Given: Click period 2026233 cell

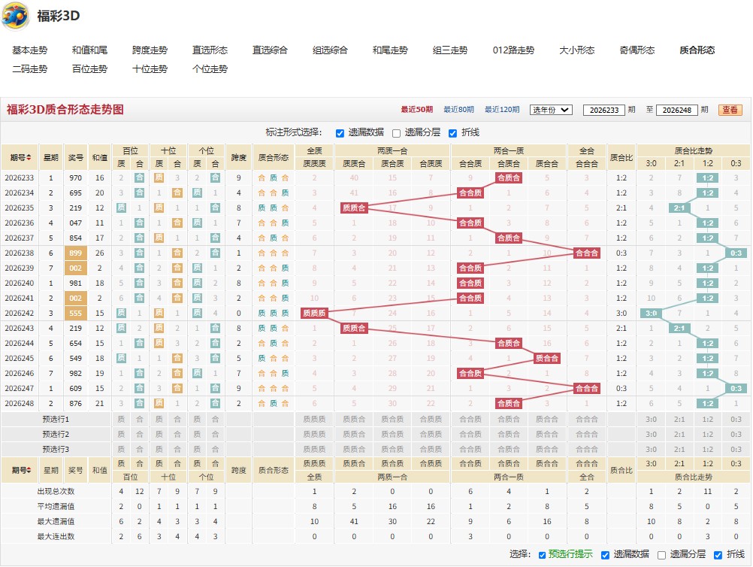Looking at the screenshot, I should coord(20,177).
